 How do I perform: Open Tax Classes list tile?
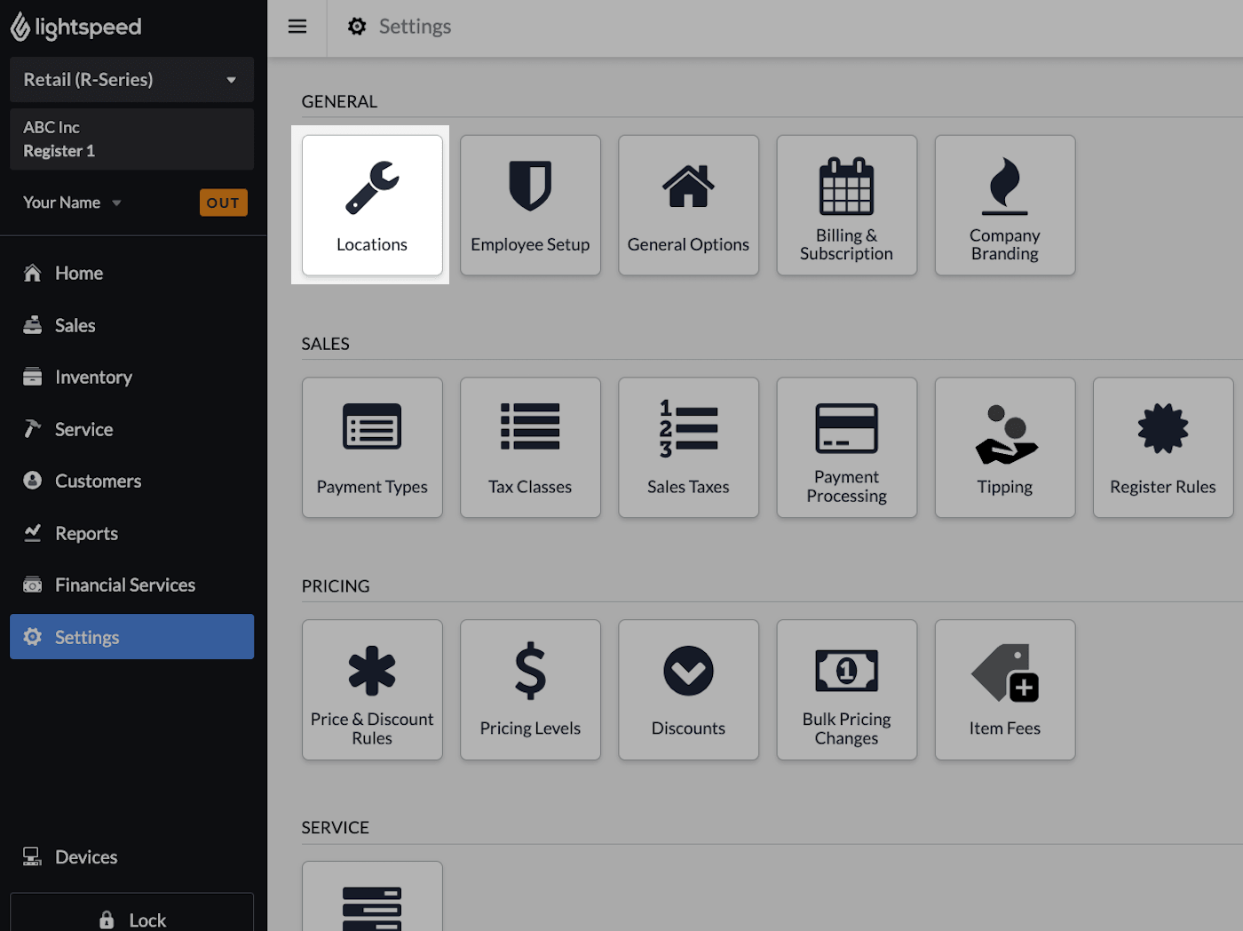pyautogui.click(x=530, y=448)
